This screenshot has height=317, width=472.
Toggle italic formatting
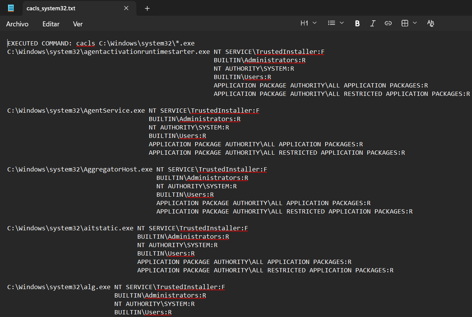click(x=373, y=23)
